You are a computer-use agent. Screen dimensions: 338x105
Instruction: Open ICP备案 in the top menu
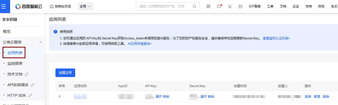[255, 6]
